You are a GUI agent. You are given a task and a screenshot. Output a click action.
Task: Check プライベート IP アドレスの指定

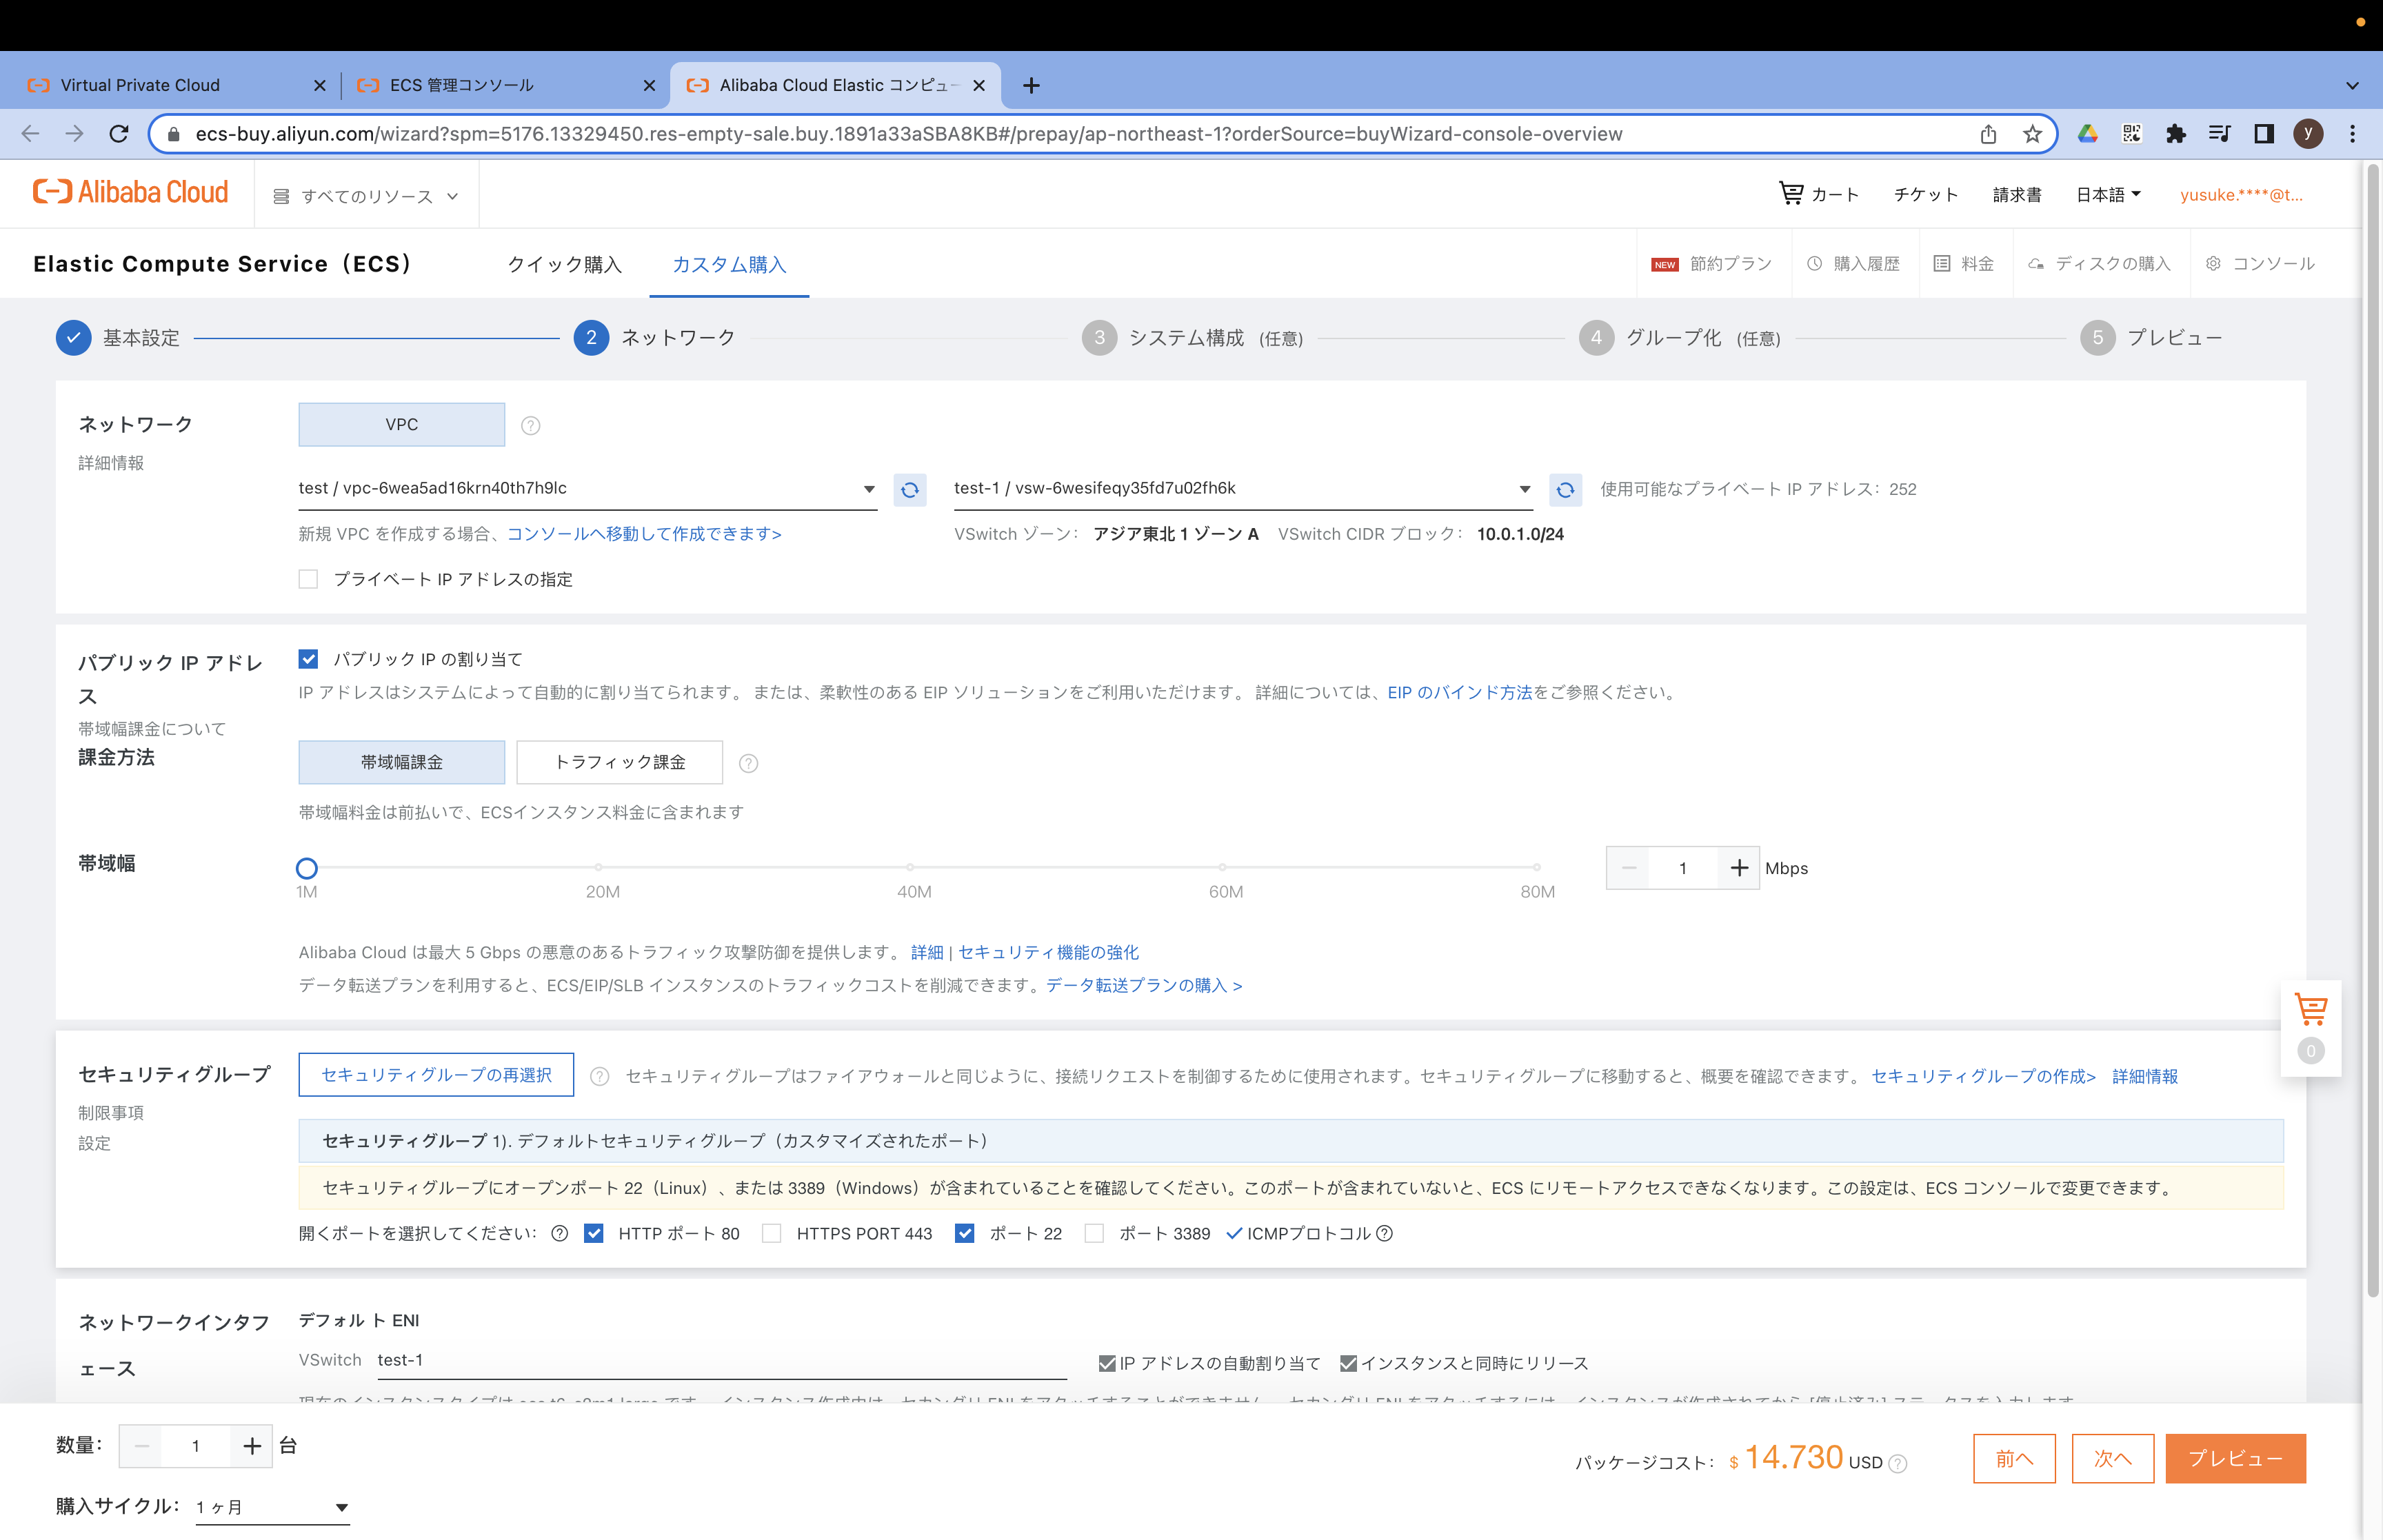coord(308,579)
